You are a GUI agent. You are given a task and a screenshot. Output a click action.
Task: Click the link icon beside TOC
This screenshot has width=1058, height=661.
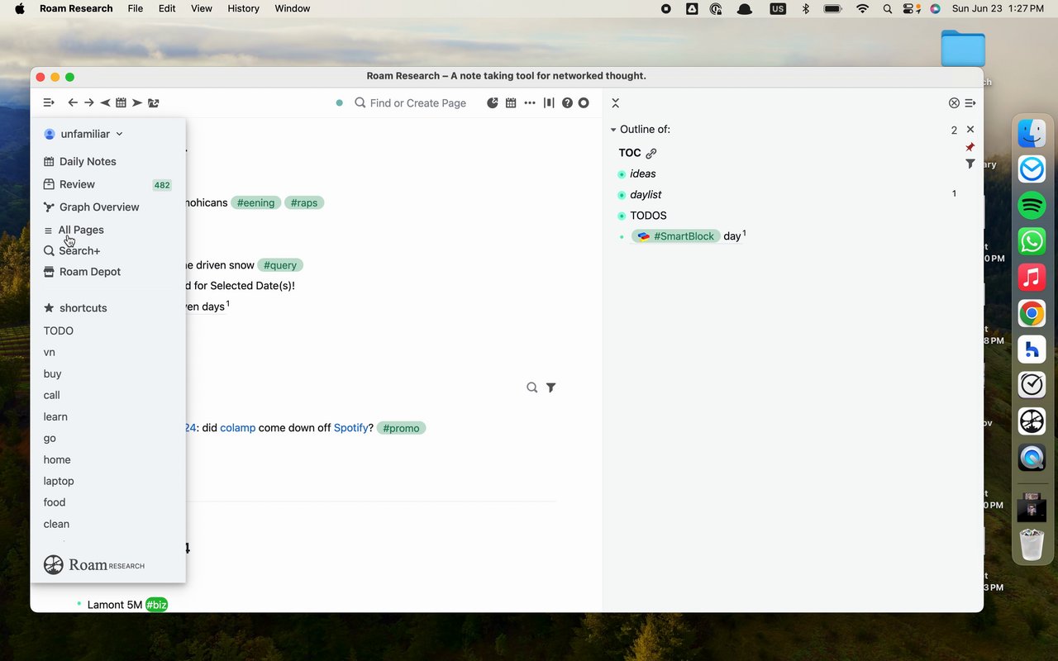pyautogui.click(x=651, y=153)
